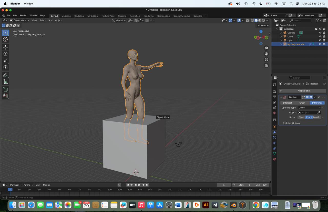Open the Render menu
Screen dimensions: 328x212
pos(23,15)
